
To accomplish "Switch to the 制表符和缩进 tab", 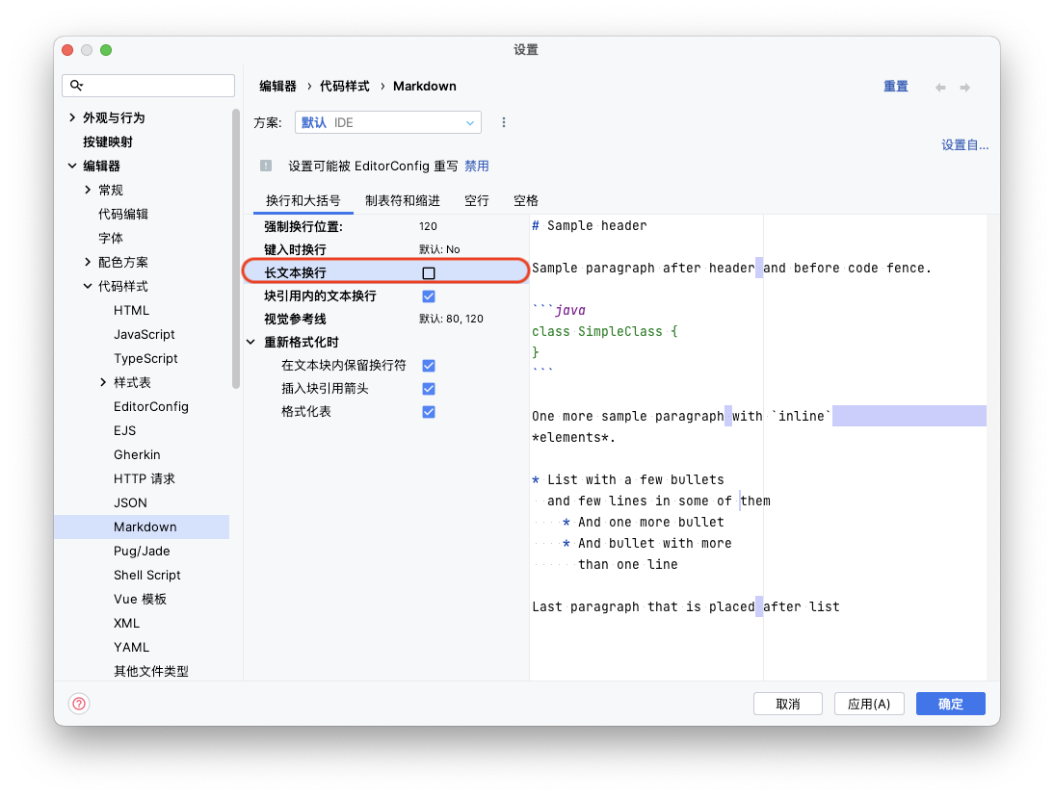I will [x=402, y=200].
